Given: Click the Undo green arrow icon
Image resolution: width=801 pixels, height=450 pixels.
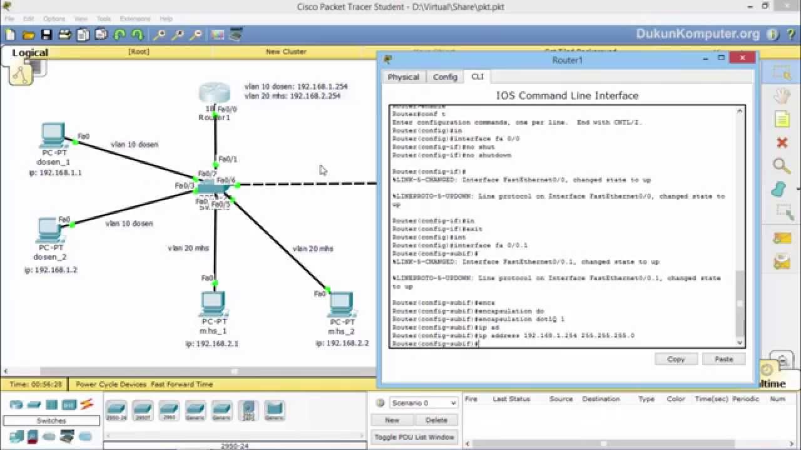Looking at the screenshot, I should pos(120,35).
